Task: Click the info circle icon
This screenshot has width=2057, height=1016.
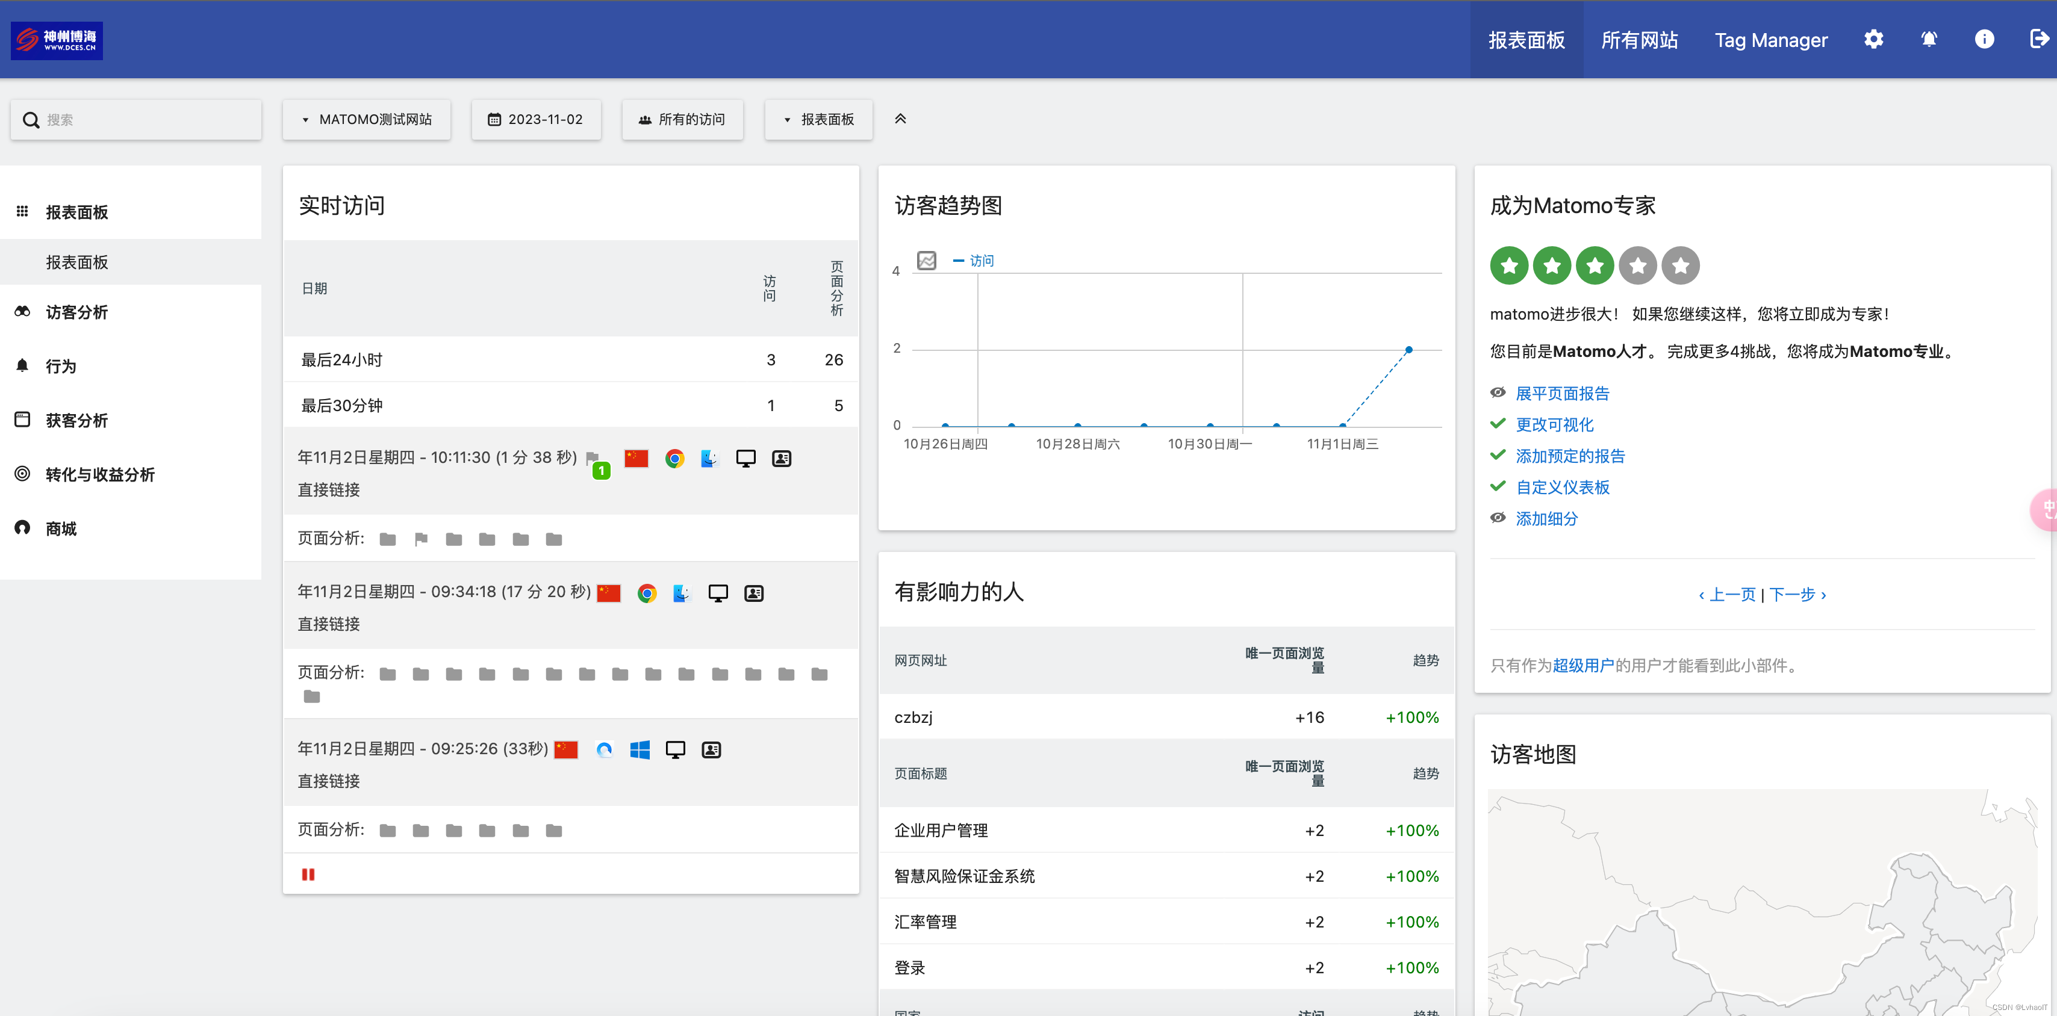Action: [x=1984, y=39]
